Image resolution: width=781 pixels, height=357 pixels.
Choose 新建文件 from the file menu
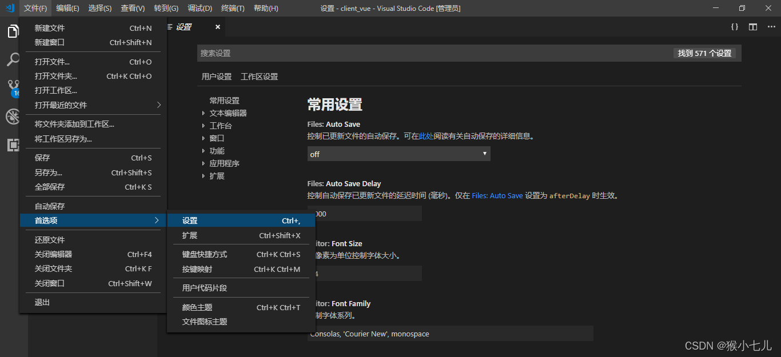point(93,28)
